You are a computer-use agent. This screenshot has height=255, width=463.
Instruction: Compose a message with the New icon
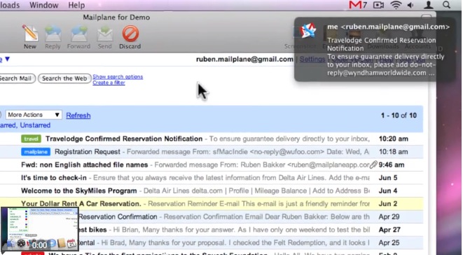click(x=30, y=33)
